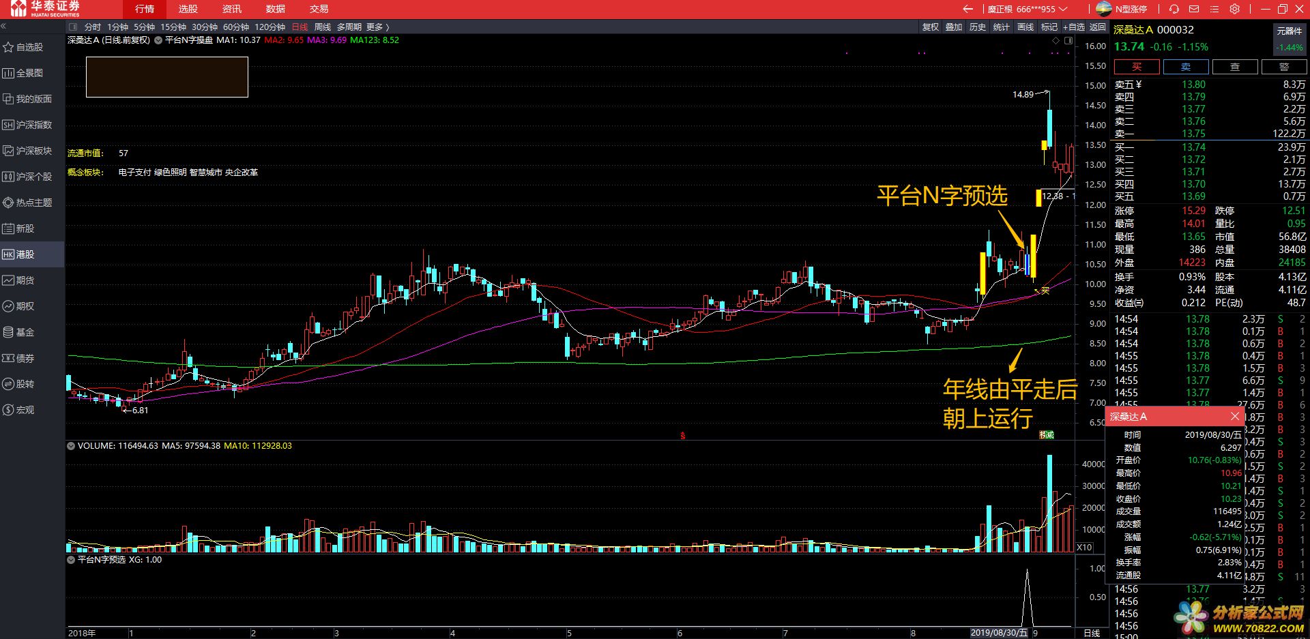Close the 深桑达A data popup
The width and height of the screenshot is (1310, 639).
tap(1234, 416)
